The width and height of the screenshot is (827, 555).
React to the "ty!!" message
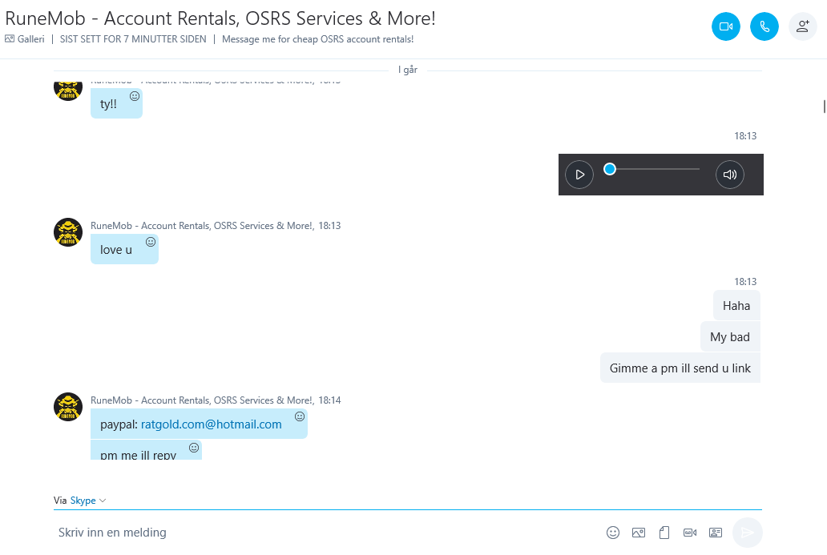(135, 96)
